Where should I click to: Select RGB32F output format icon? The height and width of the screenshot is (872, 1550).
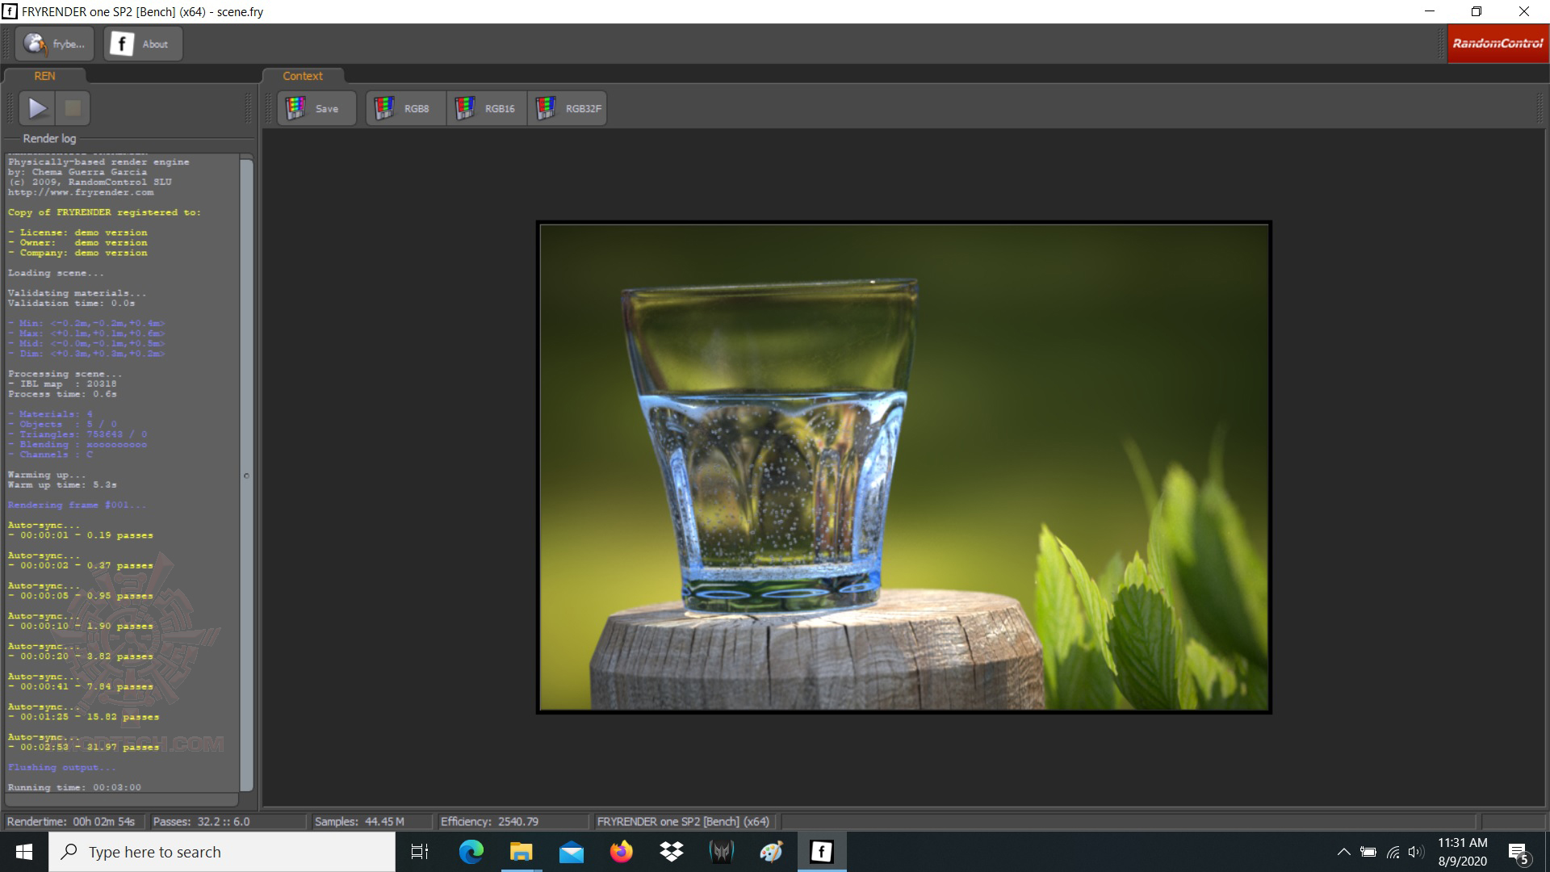point(547,108)
